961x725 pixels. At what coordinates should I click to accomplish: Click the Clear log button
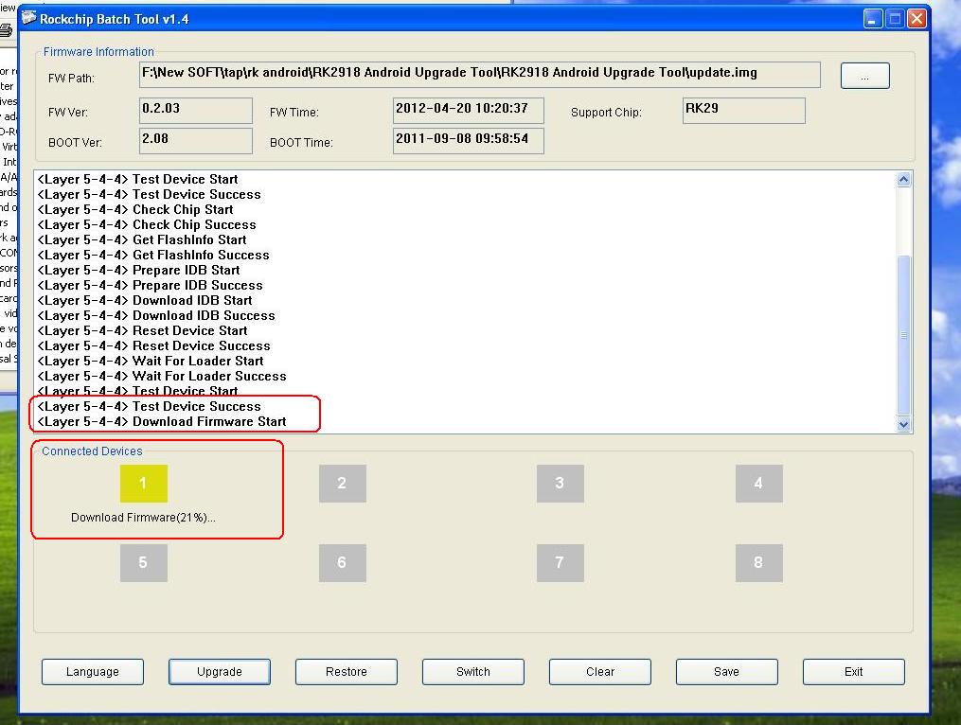600,672
